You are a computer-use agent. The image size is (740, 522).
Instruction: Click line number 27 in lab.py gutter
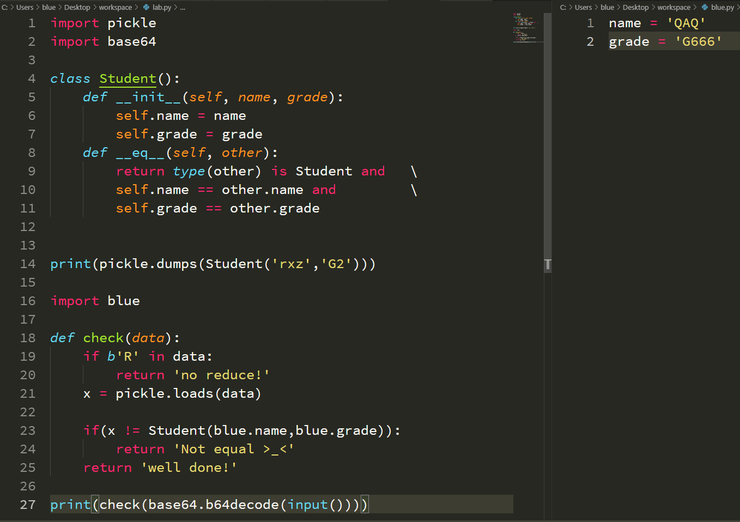click(x=28, y=505)
